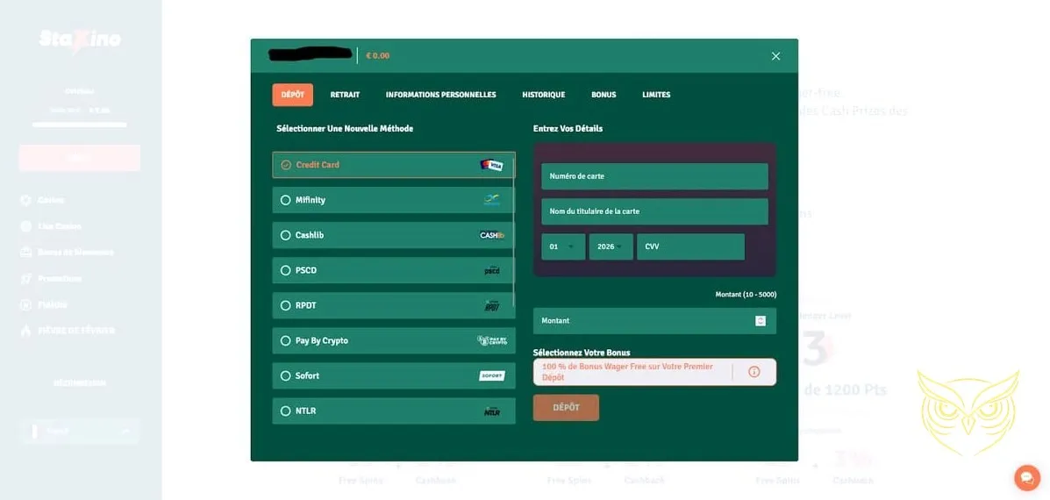The width and height of the screenshot is (1050, 500).
Task: Click the NTLR logo icon
Action: [491, 411]
